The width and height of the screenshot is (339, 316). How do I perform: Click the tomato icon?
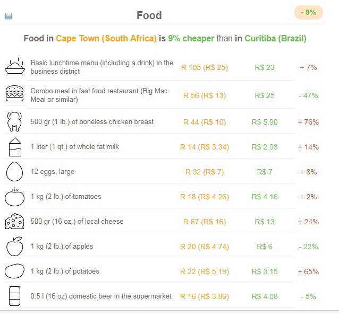point(14,197)
